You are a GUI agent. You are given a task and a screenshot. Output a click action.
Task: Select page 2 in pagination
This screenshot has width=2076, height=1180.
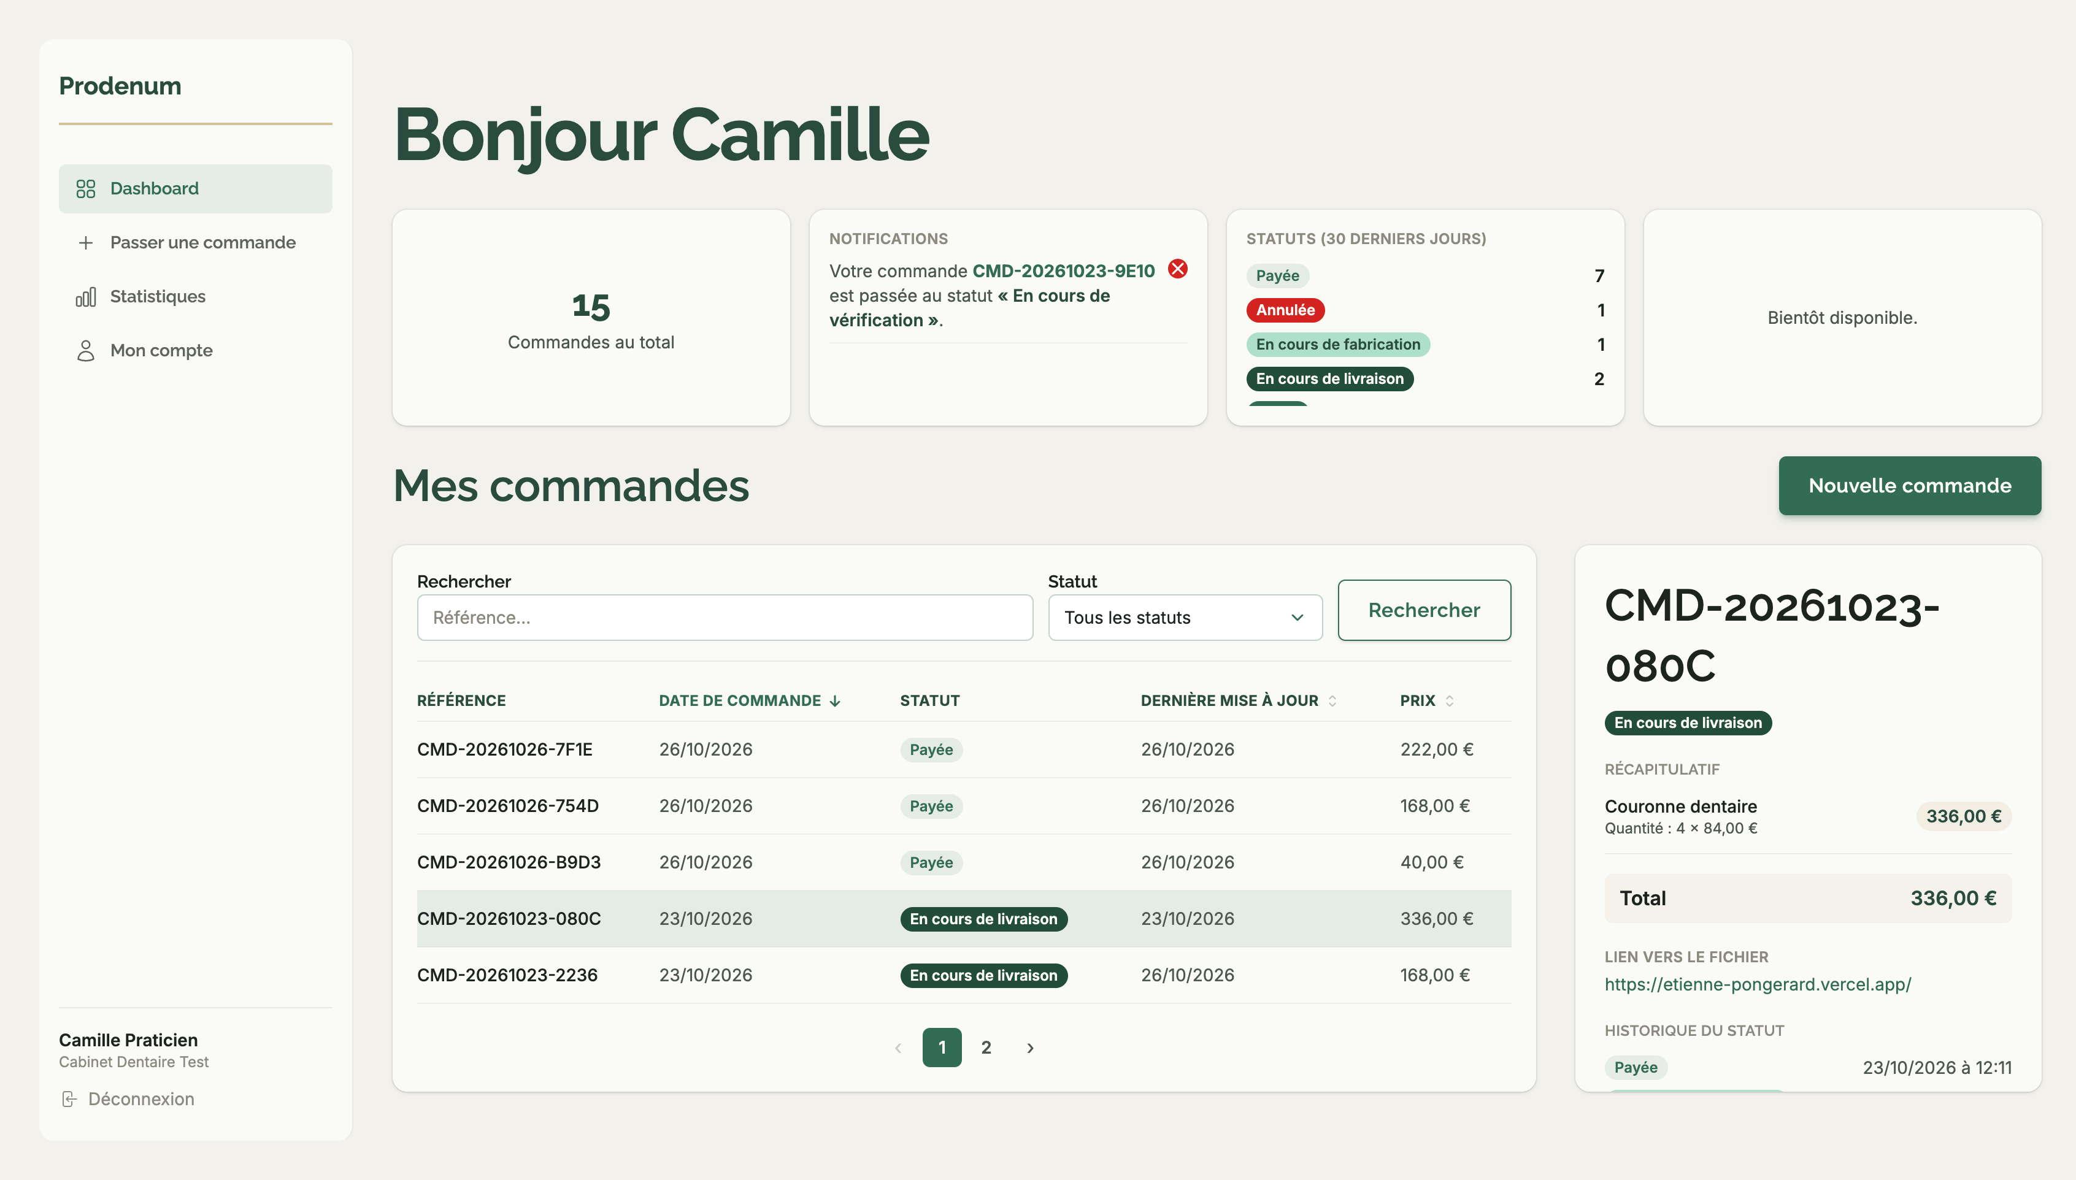tap(986, 1048)
